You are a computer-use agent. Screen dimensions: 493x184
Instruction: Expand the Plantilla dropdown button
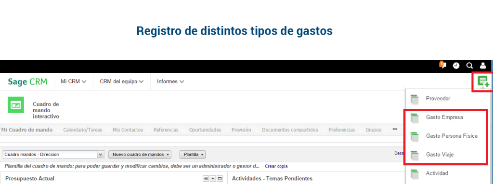pos(193,155)
